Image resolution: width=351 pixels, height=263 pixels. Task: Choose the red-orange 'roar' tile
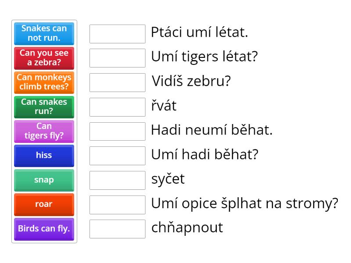[x=44, y=205]
